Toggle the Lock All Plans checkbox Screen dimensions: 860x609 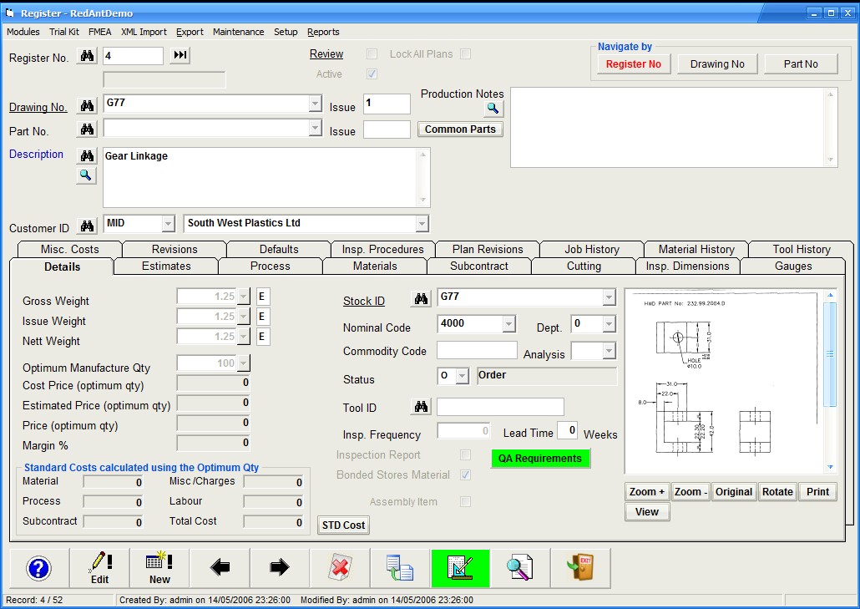(x=466, y=54)
